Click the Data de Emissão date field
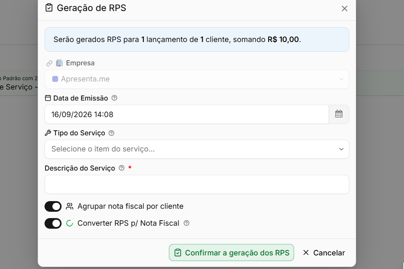 tap(187, 114)
